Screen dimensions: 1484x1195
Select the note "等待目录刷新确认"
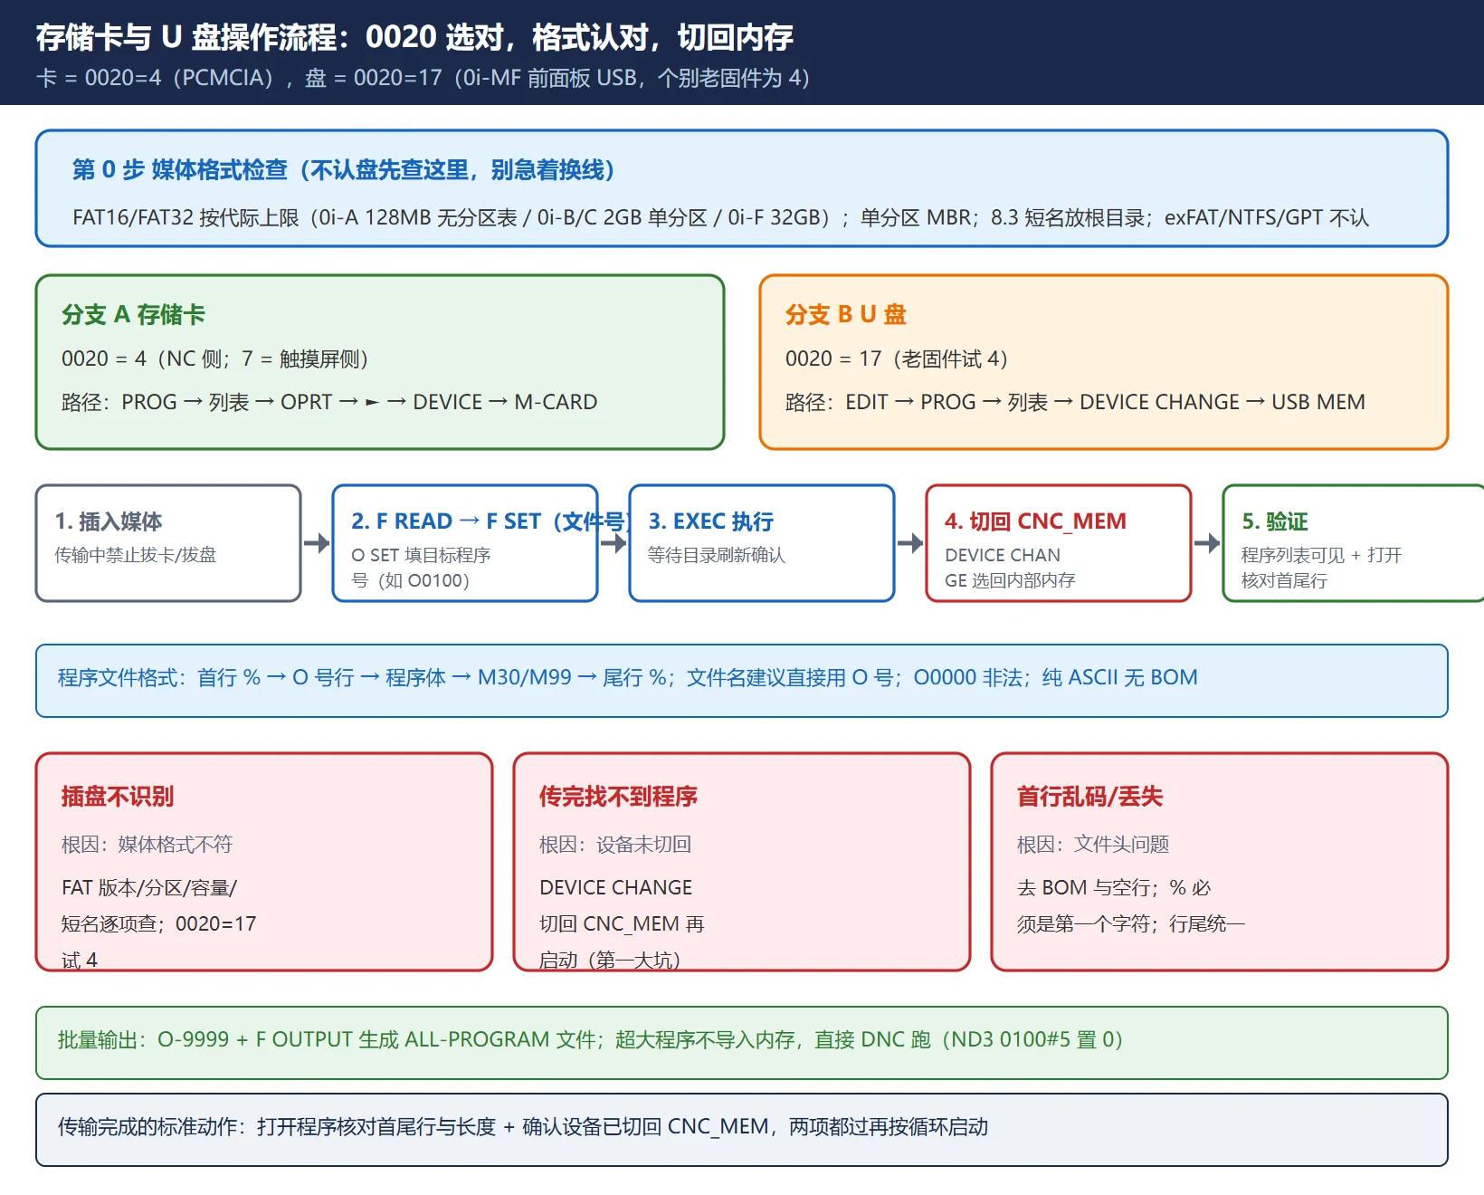[717, 555]
